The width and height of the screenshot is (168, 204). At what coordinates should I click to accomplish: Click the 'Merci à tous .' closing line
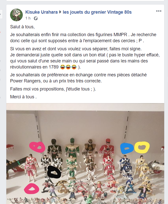pyautogui.click(x=23, y=97)
